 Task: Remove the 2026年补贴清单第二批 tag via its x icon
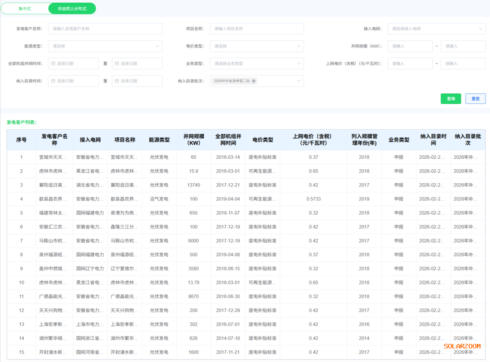tap(254, 81)
